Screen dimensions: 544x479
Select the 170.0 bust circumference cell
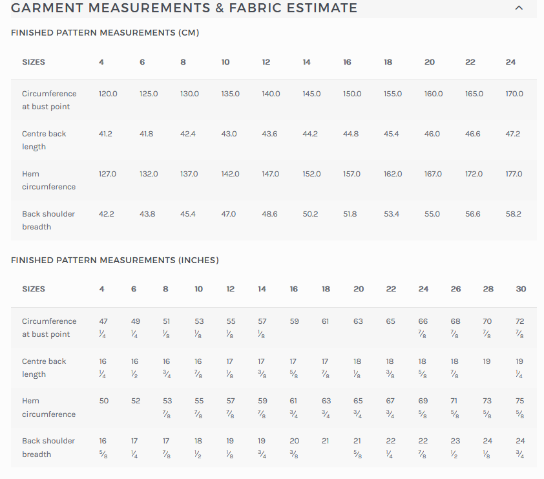514,94
